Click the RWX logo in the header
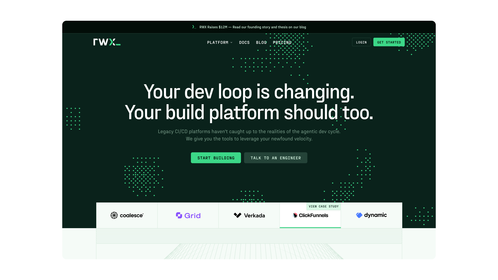Viewport: 498px width, 280px height. click(107, 42)
